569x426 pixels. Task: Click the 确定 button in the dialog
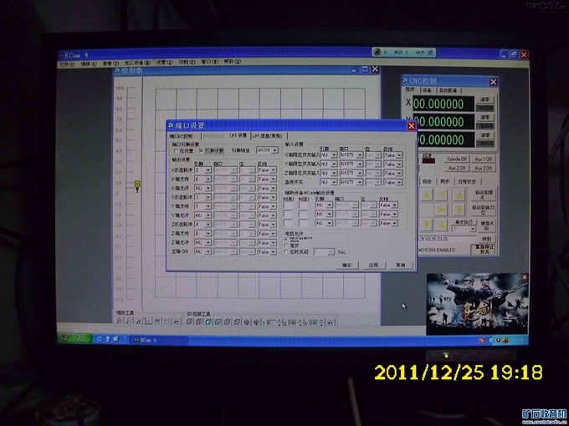346,265
